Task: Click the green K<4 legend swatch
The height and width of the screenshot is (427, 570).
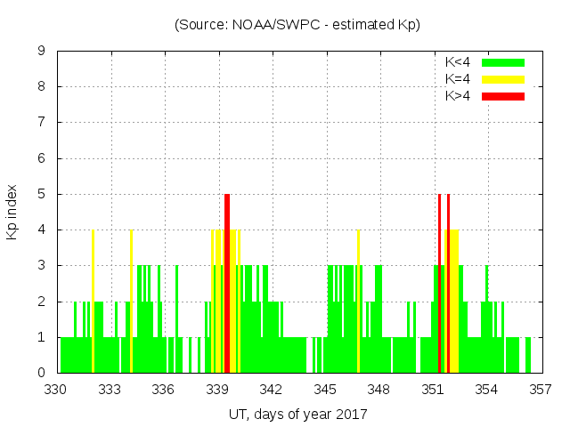Action: [503, 62]
